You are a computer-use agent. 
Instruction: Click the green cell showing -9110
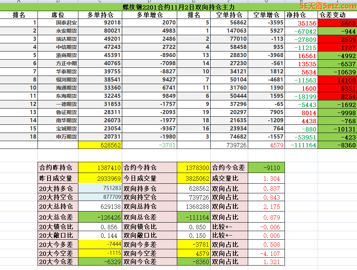pyautogui.click(x=266, y=167)
